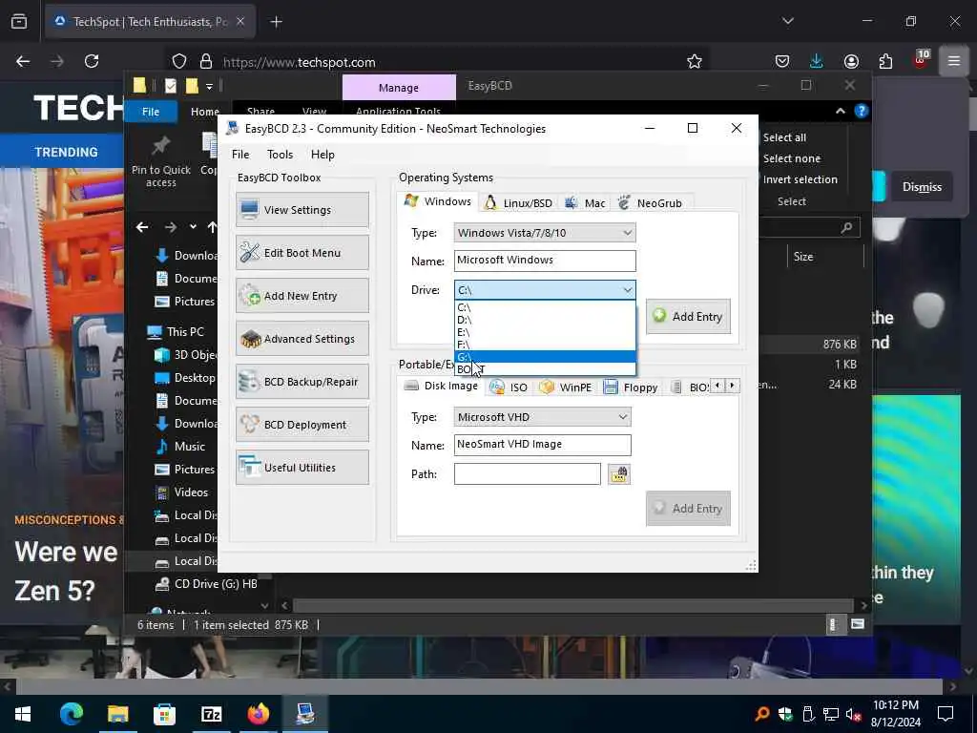Click the browse path binoculars icon
Image resolution: width=977 pixels, height=733 pixels.
pyautogui.click(x=618, y=475)
